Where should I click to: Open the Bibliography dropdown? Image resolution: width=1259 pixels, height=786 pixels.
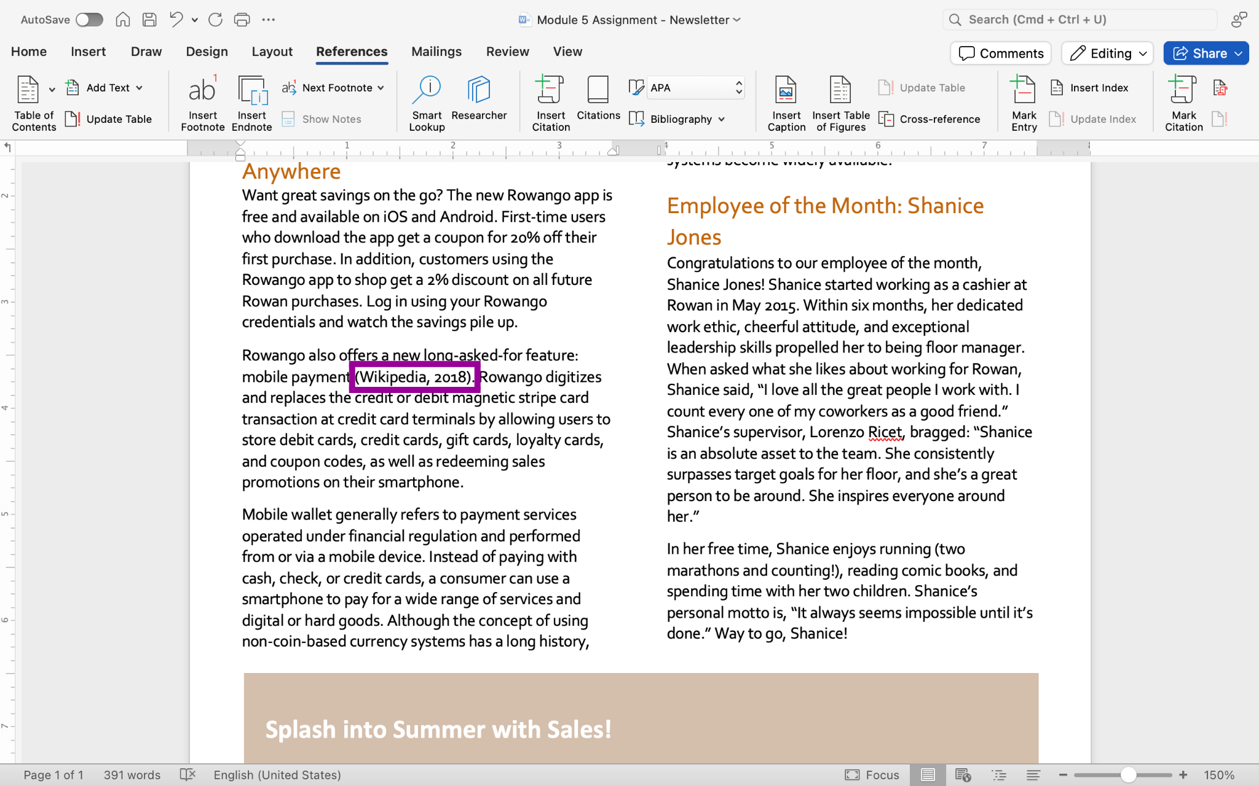pyautogui.click(x=677, y=119)
